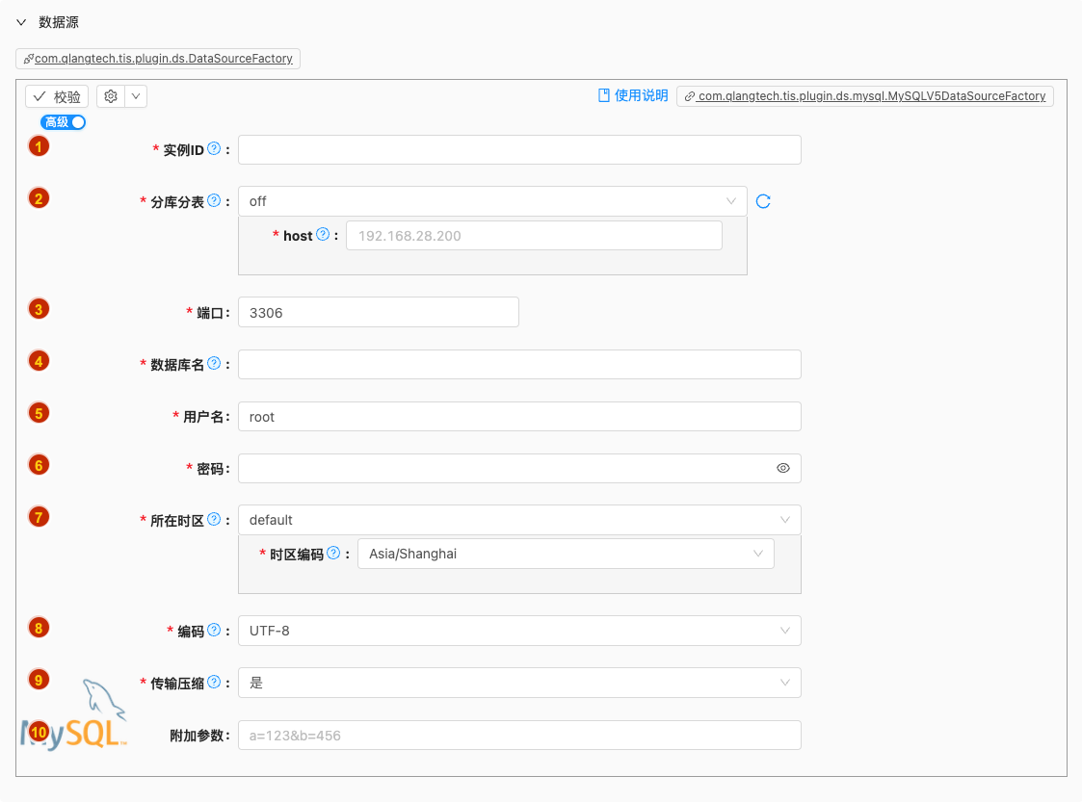
Task: Click help icon next to 实例ID
Action: 214,149
